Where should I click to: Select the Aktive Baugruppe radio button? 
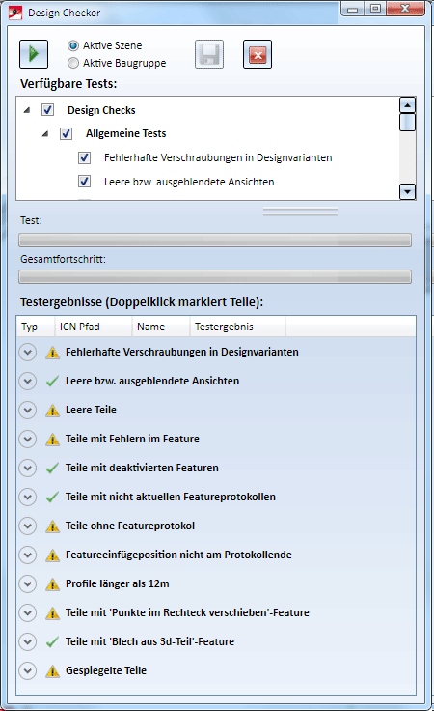click(x=73, y=63)
